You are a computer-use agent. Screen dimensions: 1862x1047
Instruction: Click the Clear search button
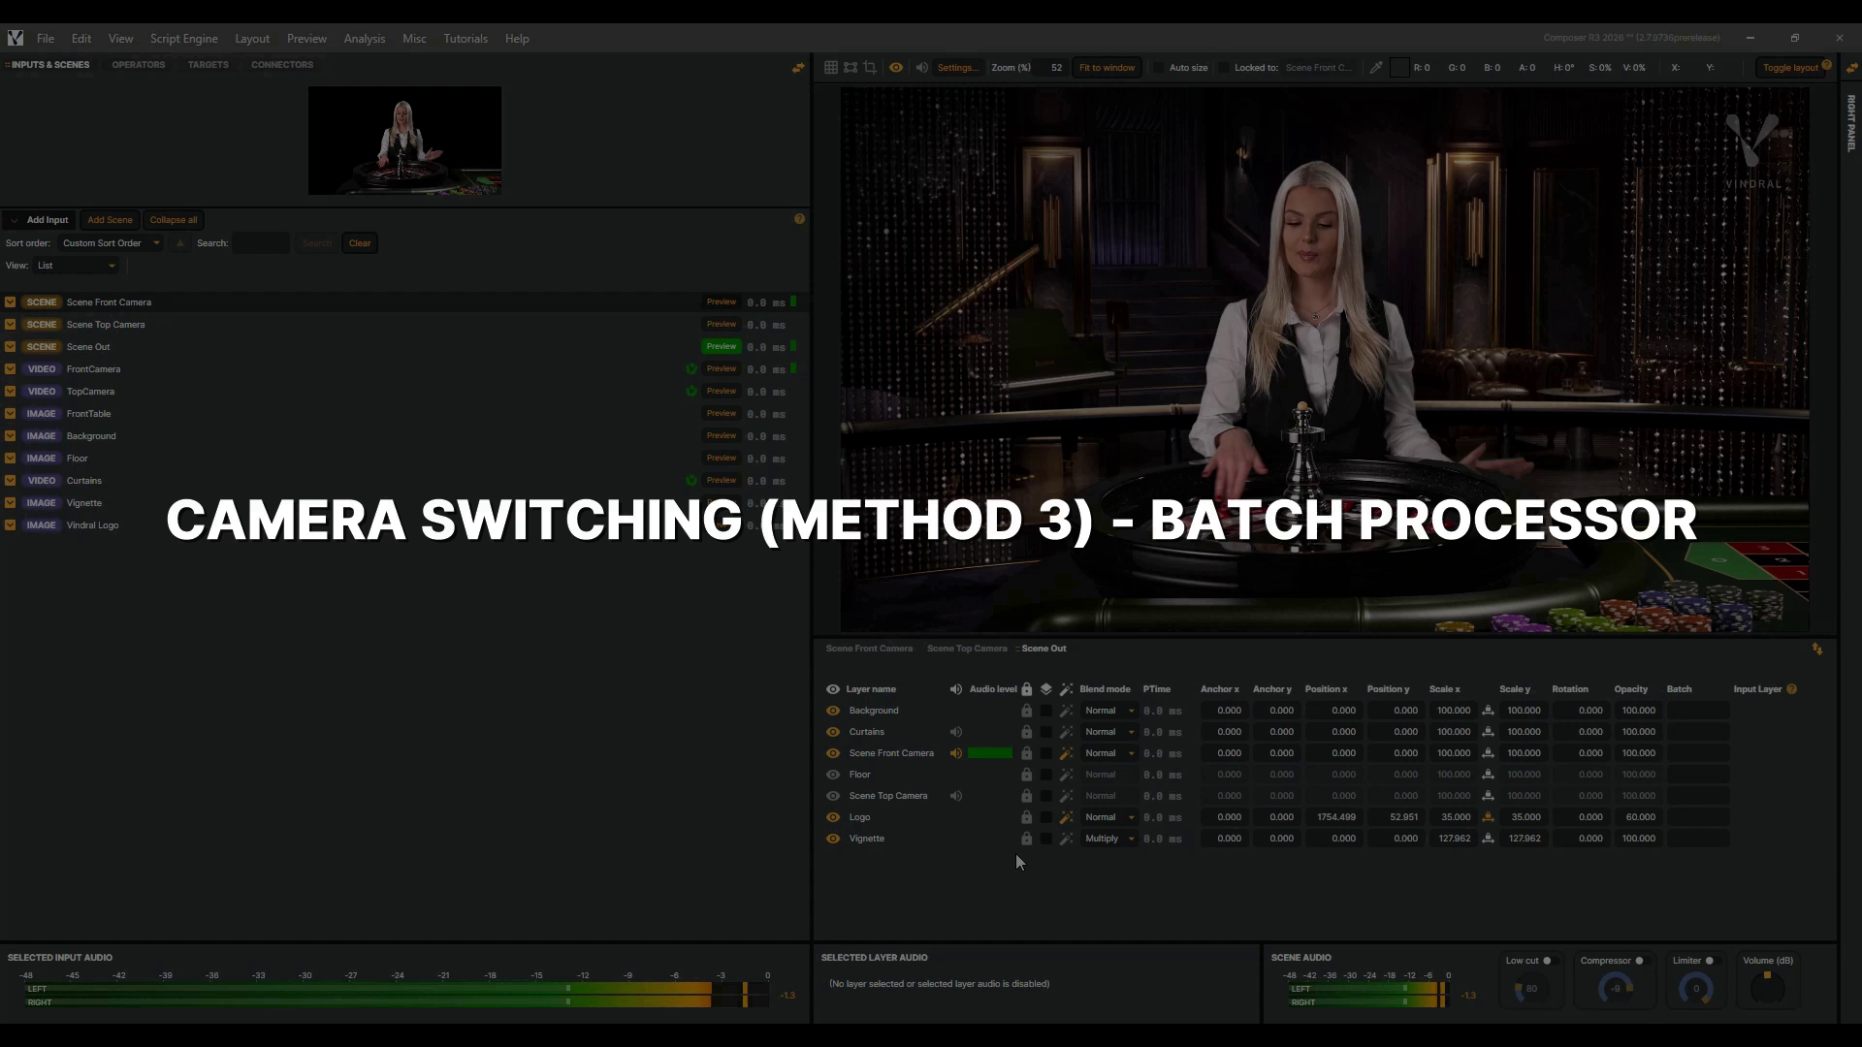coord(360,243)
